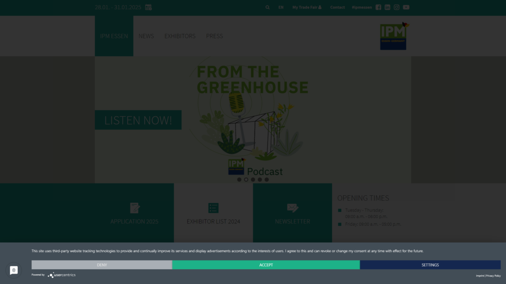Select third carousel slide dot

(253, 179)
